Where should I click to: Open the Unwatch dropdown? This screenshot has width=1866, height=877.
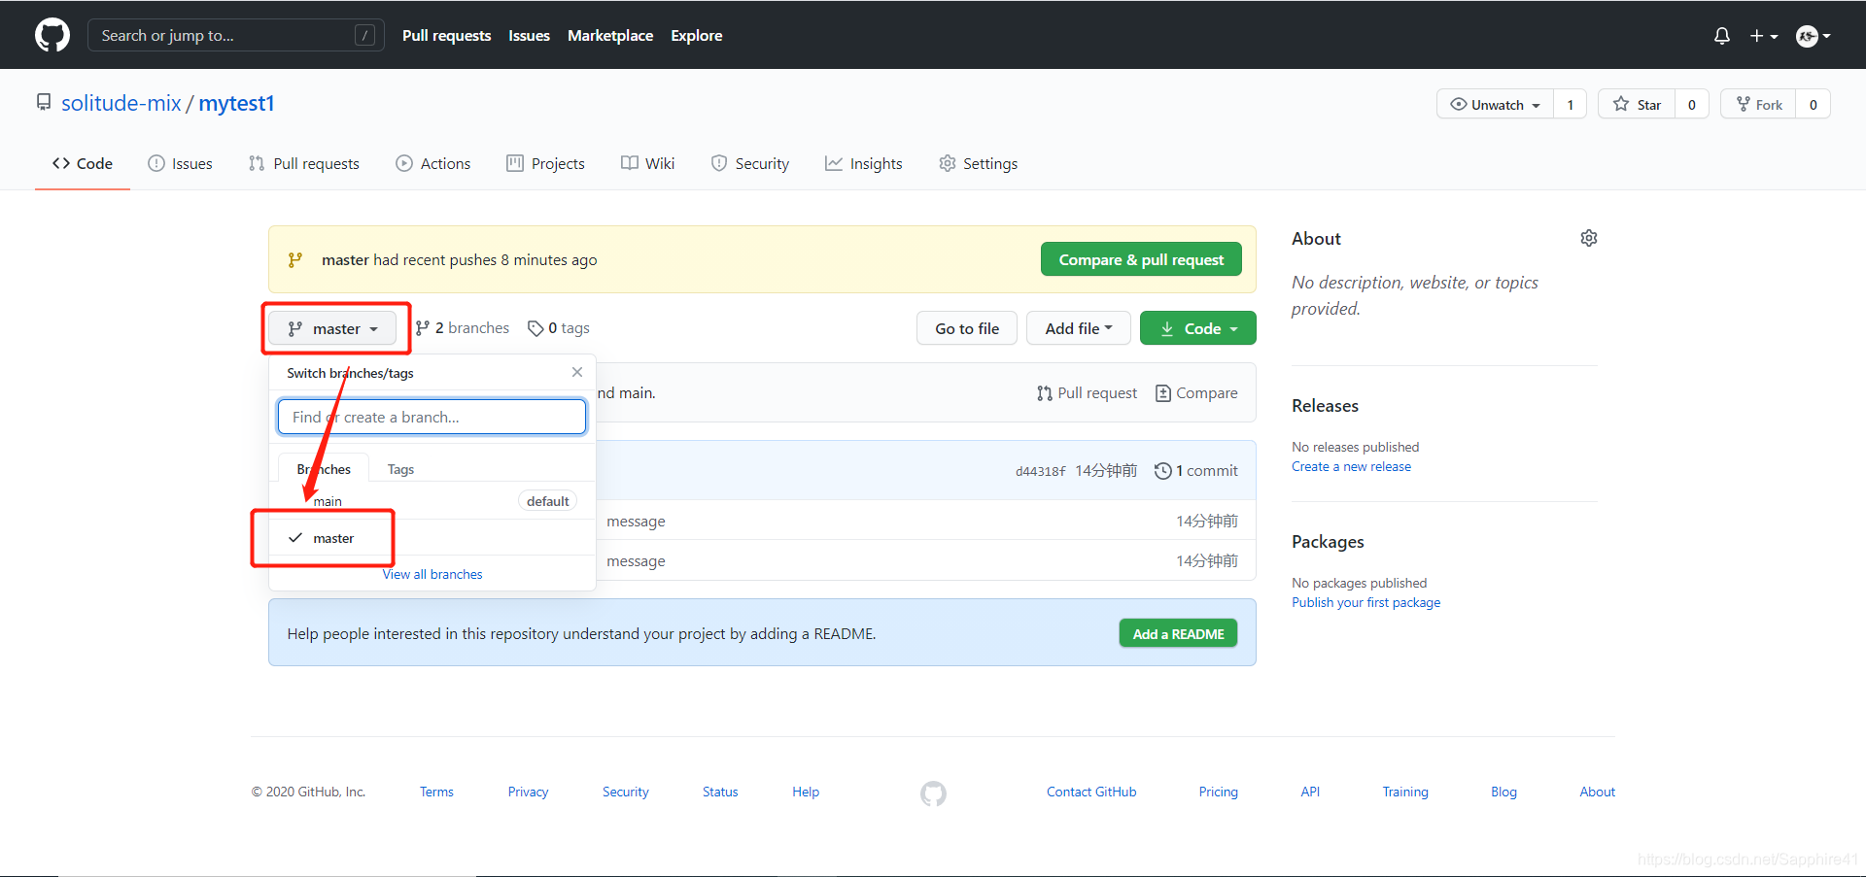pyautogui.click(x=1495, y=104)
